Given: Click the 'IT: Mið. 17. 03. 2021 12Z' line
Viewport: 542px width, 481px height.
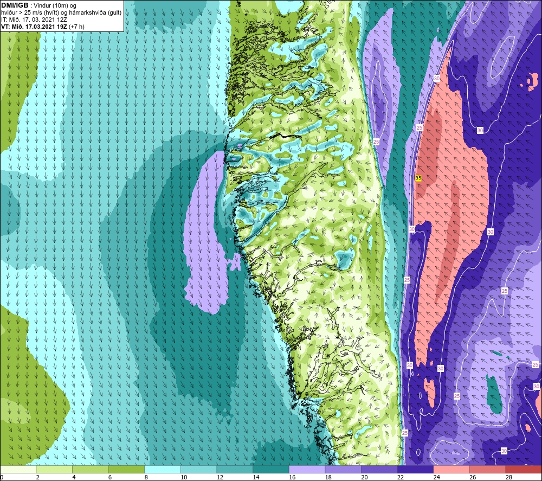Looking at the screenshot, I should pyautogui.click(x=34, y=20).
